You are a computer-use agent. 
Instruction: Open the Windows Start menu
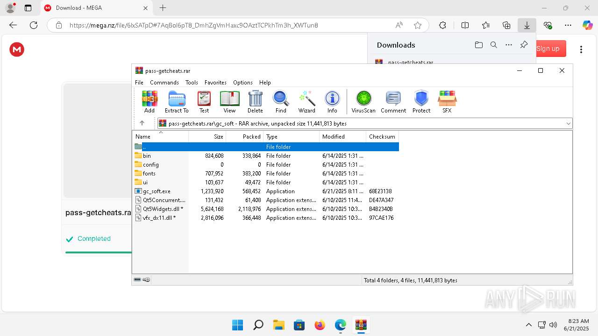tap(237, 325)
